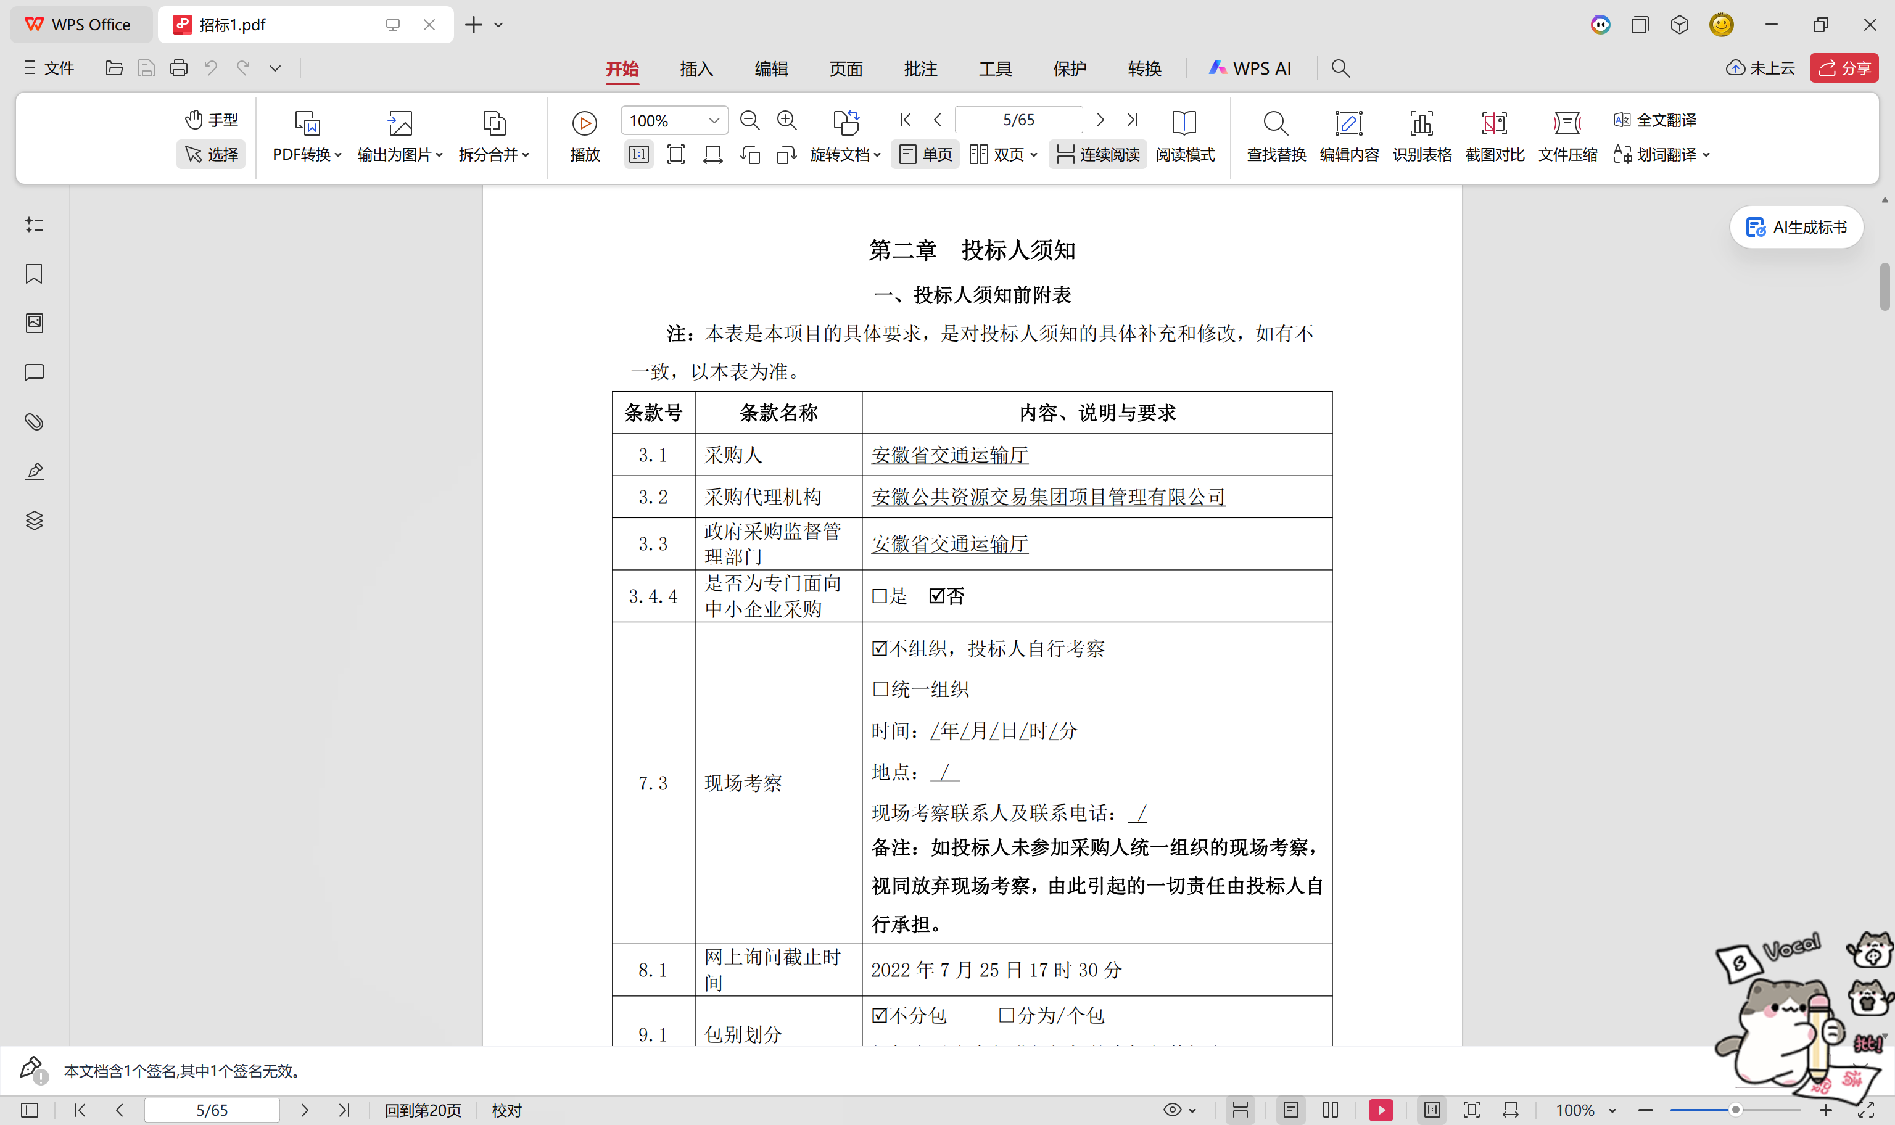Select the Hand tool (手型)
This screenshot has width=1895, height=1125.
(x=212, y=120)
